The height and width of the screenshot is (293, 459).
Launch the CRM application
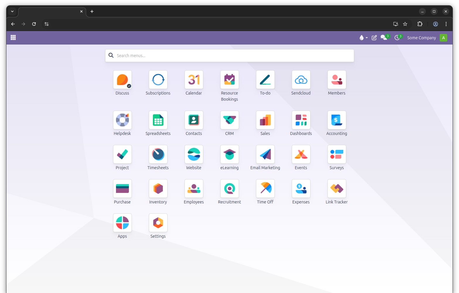229,120
